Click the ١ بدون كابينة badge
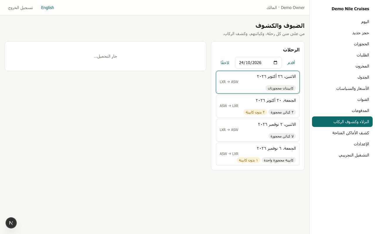The height and width of the screenshot is (234, 375). [x=248, y=160]
